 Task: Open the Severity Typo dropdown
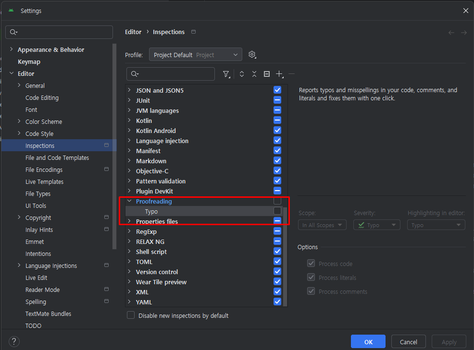pos(377,225)
